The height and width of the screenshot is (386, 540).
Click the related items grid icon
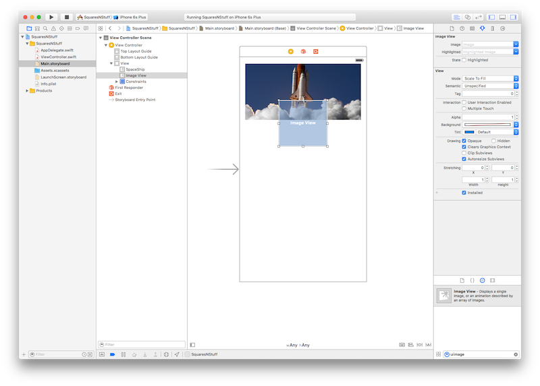pyautogui.click(x=100, y=28)
